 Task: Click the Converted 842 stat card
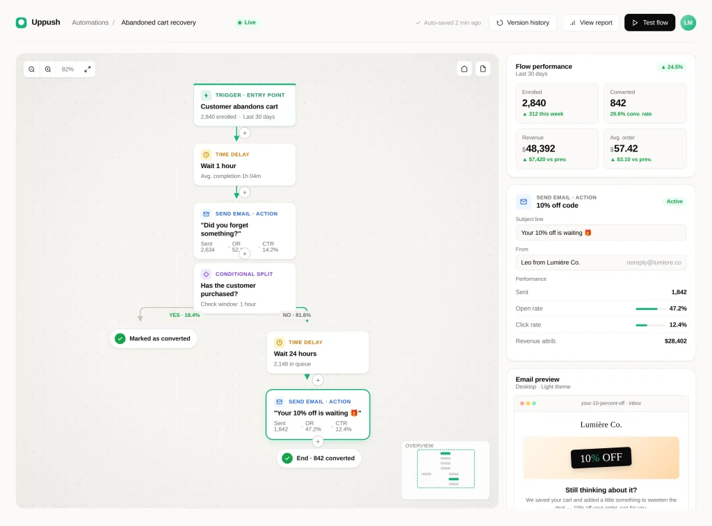point(645,104)
